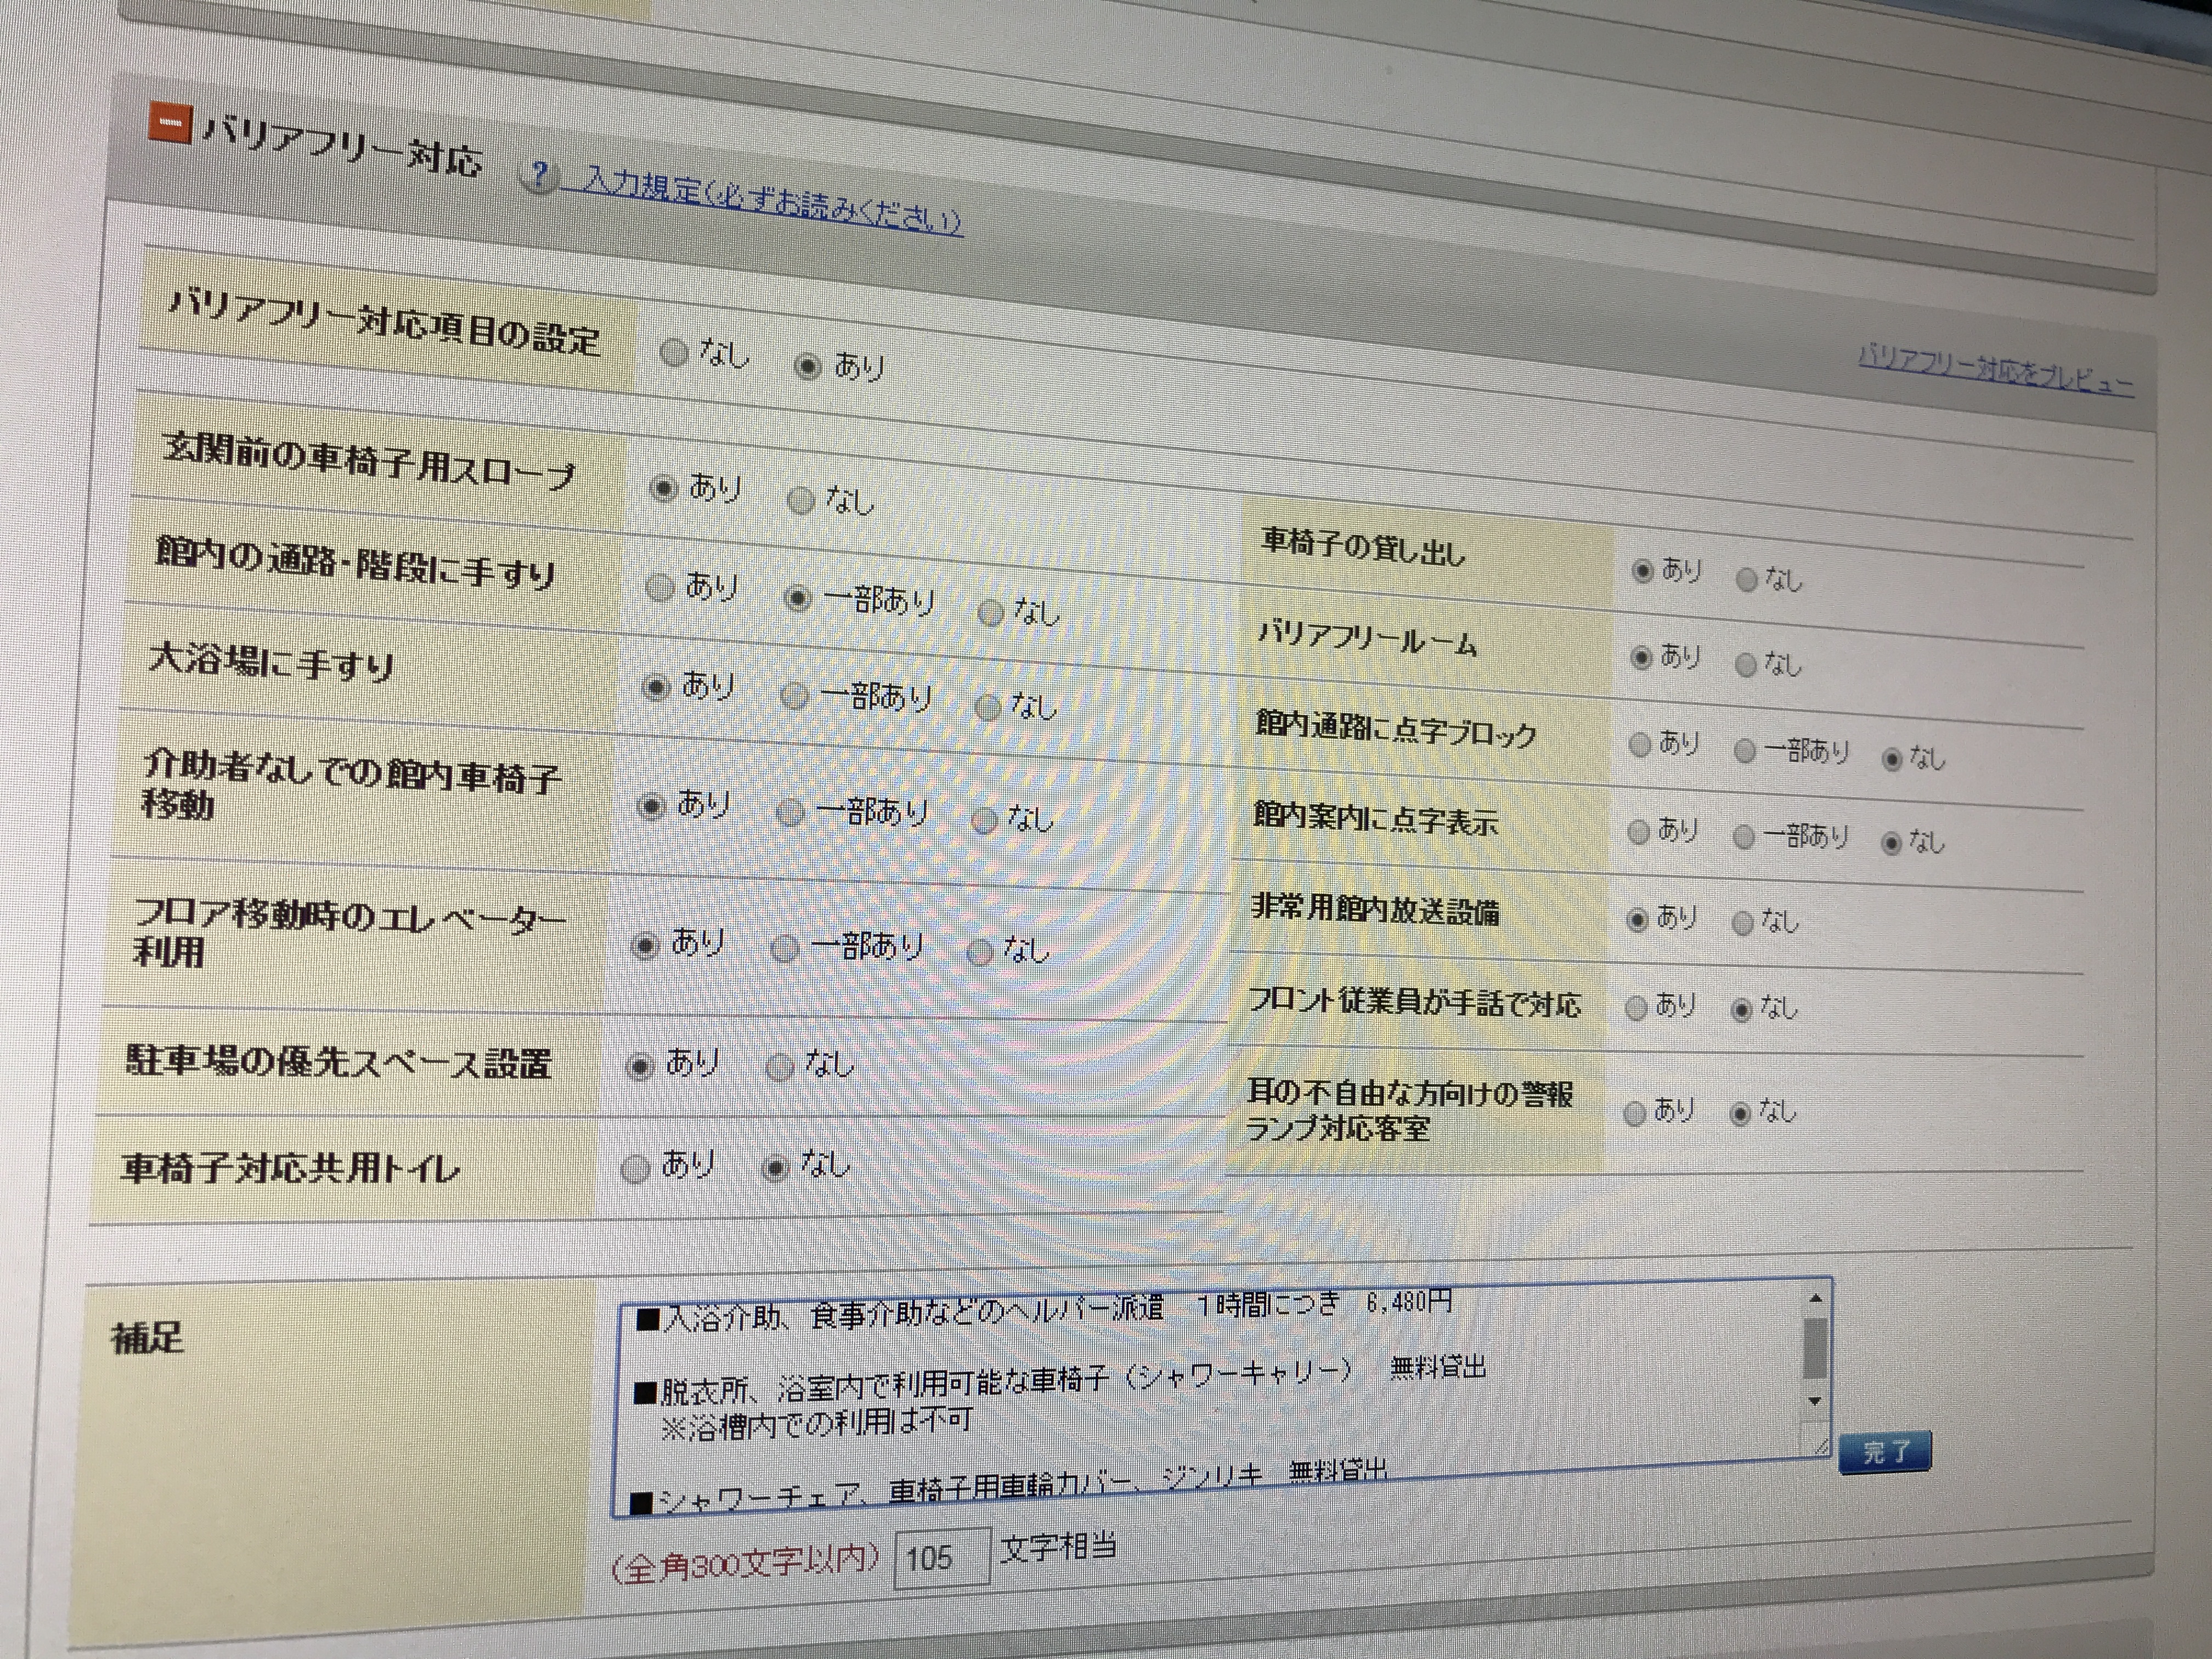This screenshot has height=1659, width=2212.
Task: Click the 補足 textarea scroll down arrow
Action: (1815, 1401)
